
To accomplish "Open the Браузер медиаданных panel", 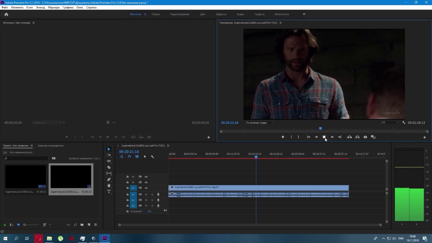I will (x=51, y=146).
